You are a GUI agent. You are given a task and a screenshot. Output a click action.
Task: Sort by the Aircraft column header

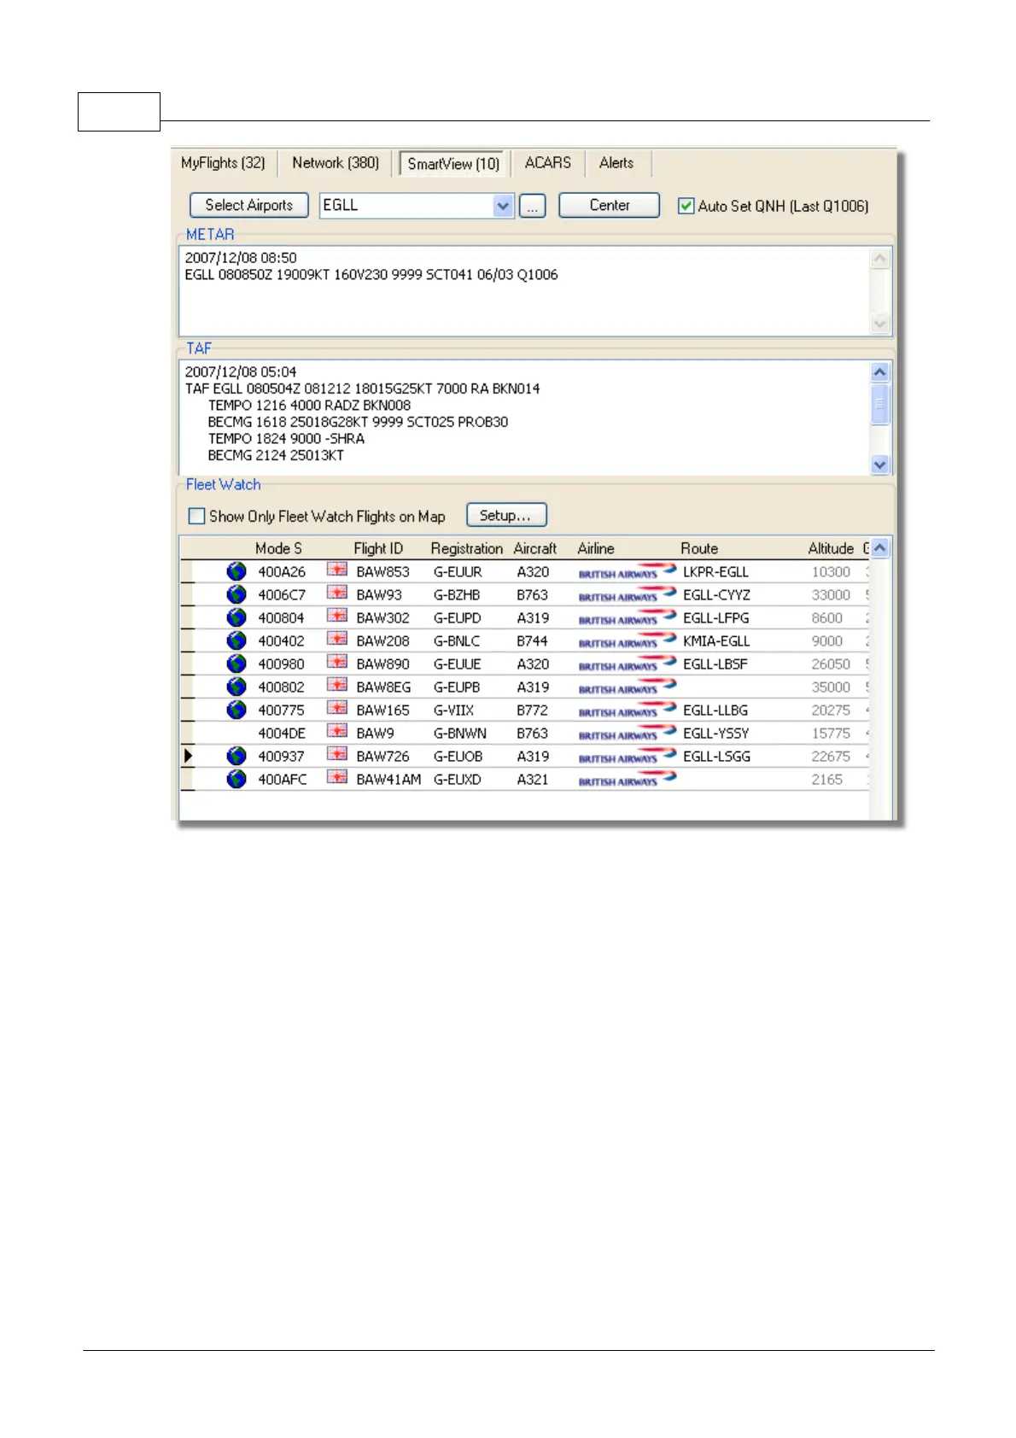coord(535,548)
